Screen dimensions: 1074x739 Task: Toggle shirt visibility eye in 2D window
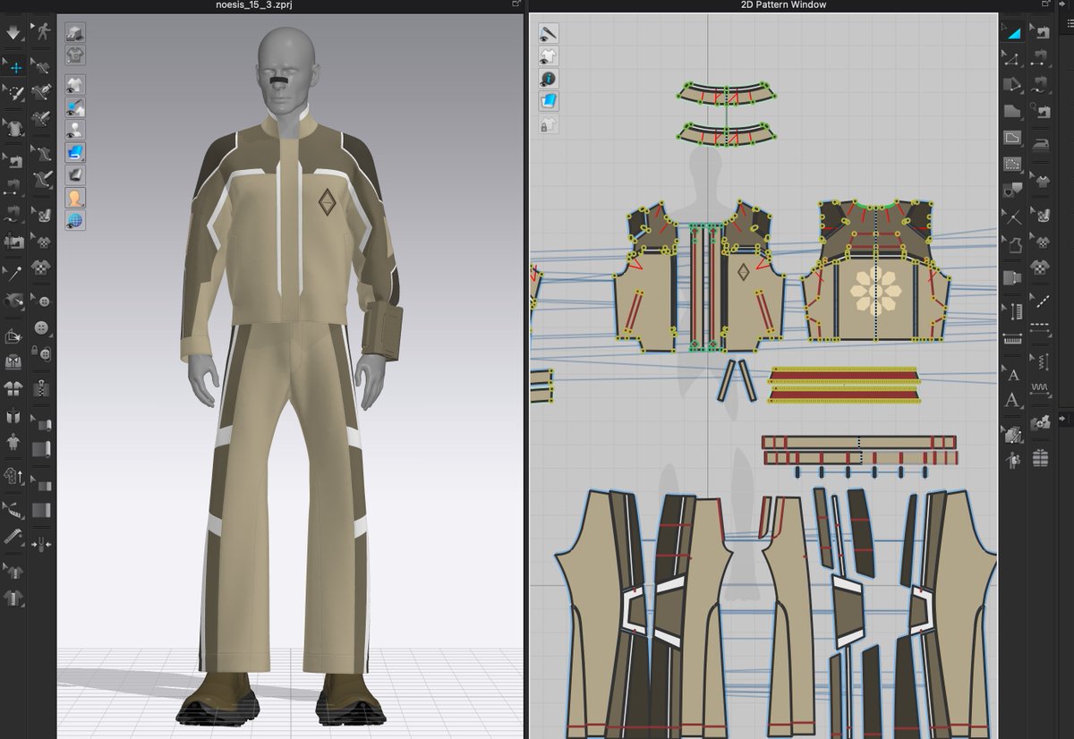pyautogui.click(x=549, y=56)
